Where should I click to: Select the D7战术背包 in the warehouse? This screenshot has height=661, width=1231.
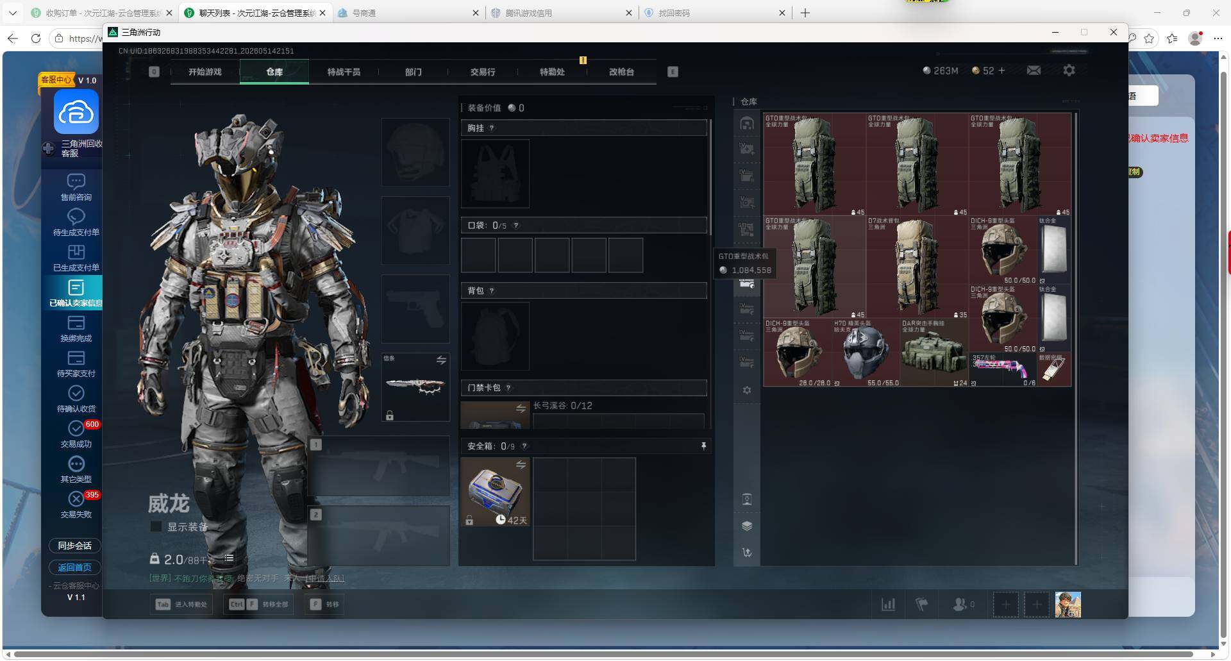(x=917, y=267)
